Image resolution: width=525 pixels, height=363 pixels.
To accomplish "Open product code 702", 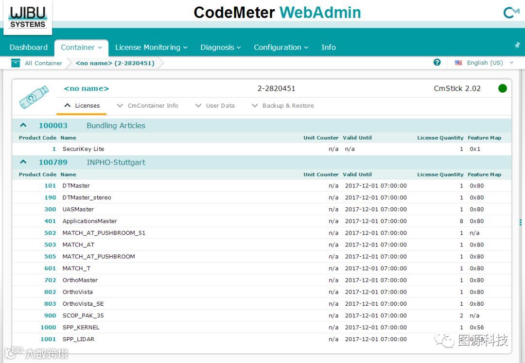I will (50, 280).
